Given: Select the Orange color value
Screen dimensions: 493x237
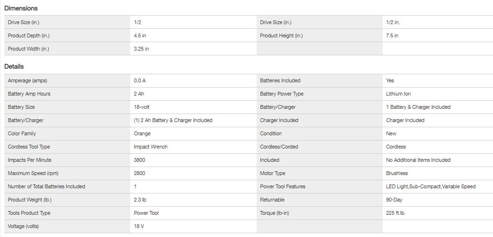Looking at the screenshot, I should pyautogui.click(x=142, y=134).
